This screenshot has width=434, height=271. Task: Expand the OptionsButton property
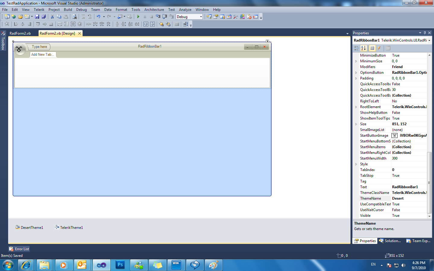pos(356,73)
